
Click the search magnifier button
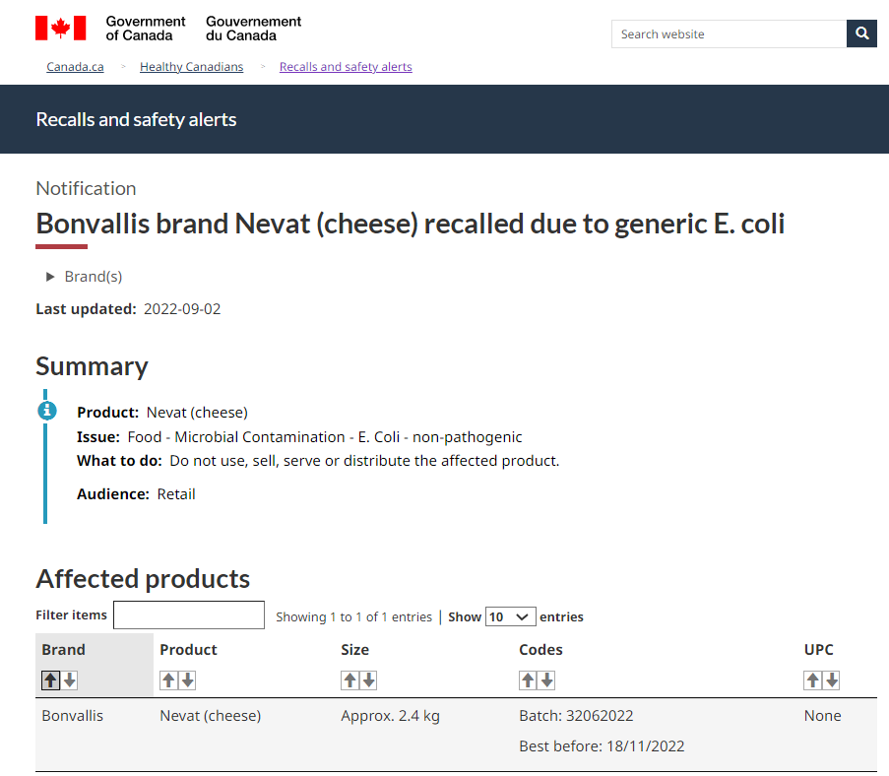861,33
